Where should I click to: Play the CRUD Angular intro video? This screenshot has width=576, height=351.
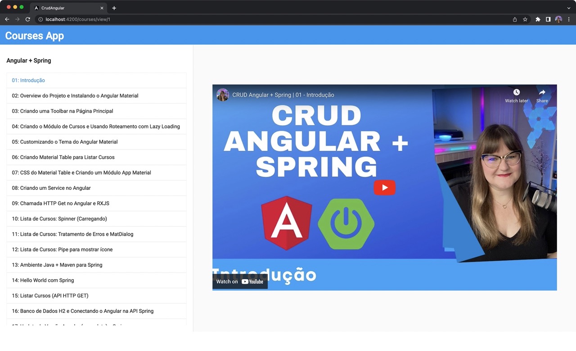384,188
